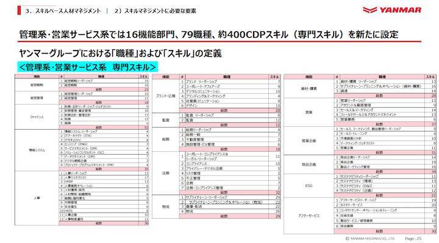Select the 'アカウント&顧客管理' row
The image size is (439, 243).
(385, 105)
